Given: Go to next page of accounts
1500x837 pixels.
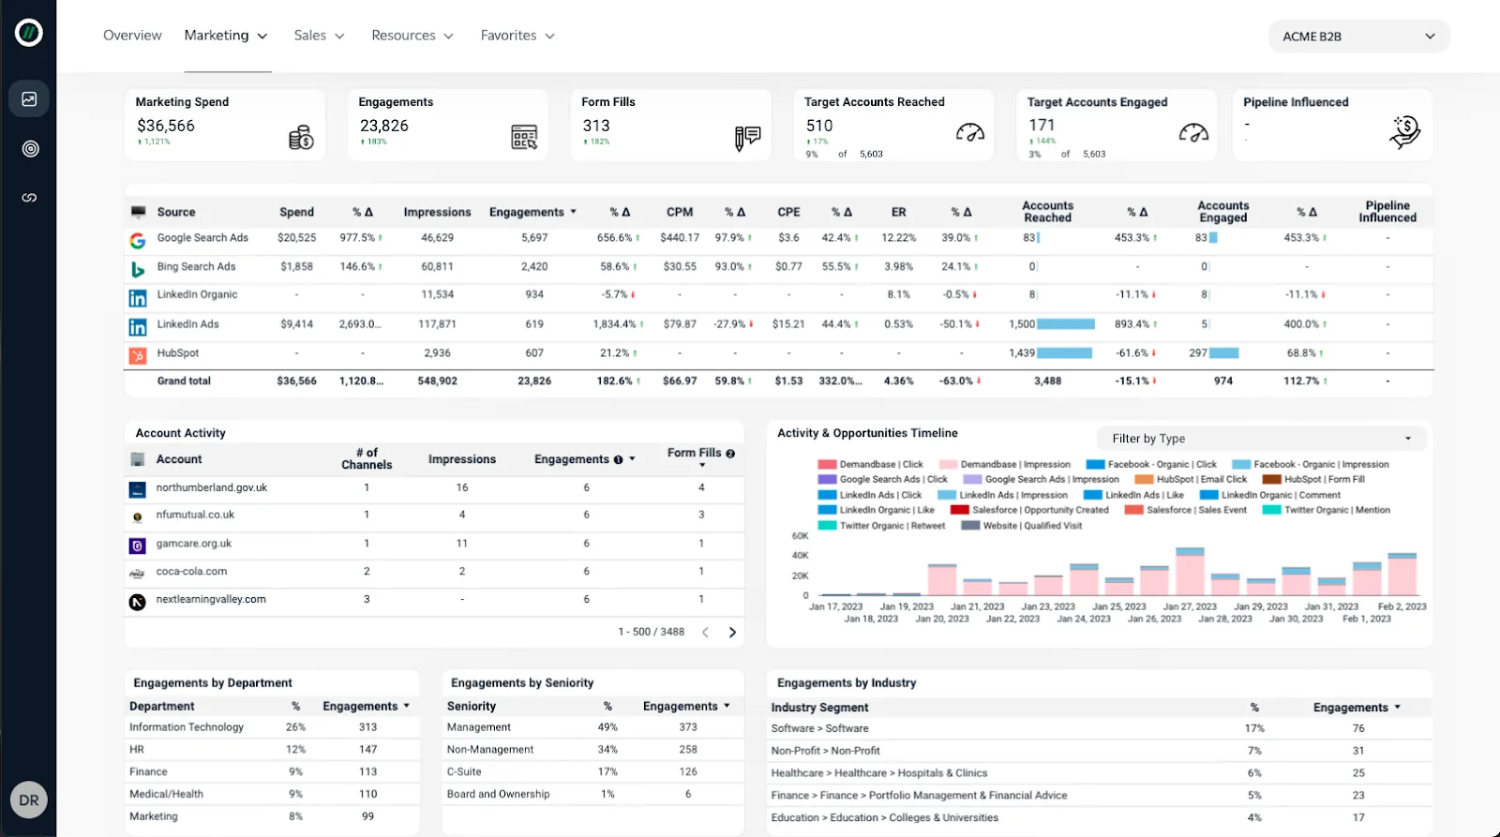Looking at the screenshot, I should tap(732, 633).
